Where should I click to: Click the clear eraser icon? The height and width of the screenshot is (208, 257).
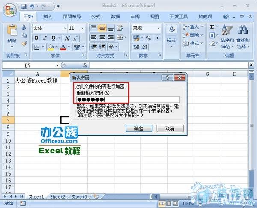pos(212,43)
